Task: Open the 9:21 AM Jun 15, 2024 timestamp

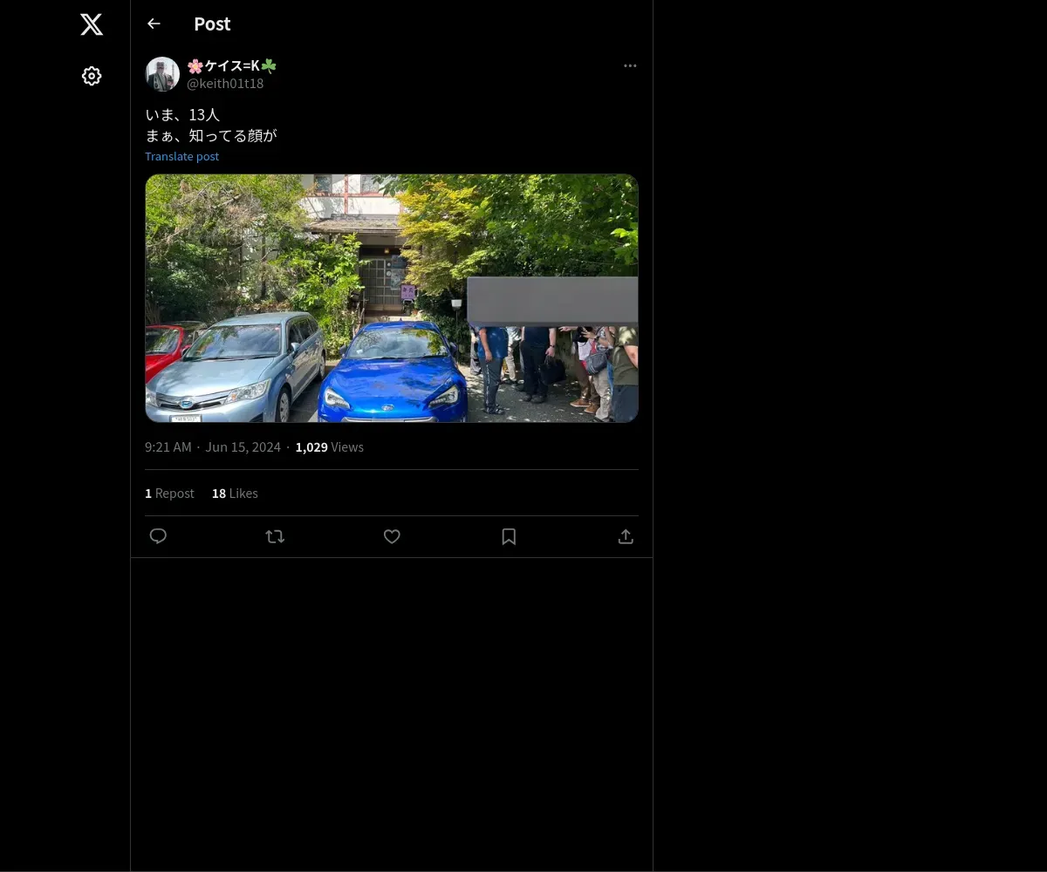Action: click(x=213, y=446)
